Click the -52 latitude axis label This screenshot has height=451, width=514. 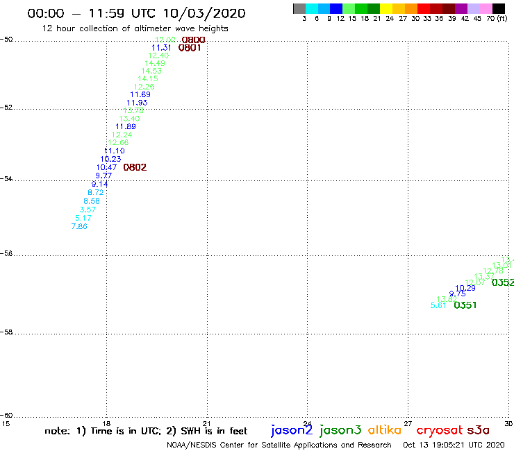[6, 107]
